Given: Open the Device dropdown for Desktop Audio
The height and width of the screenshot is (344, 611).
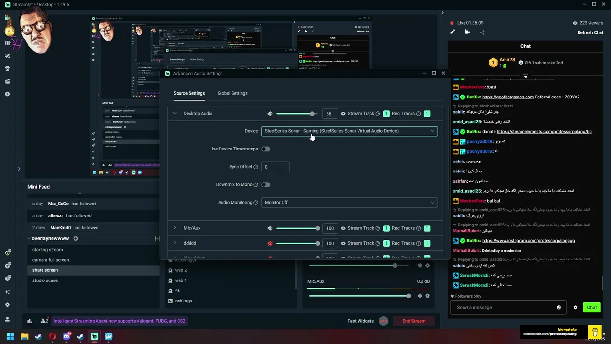Looking at the screenshot, I should [x=349, y=131].
